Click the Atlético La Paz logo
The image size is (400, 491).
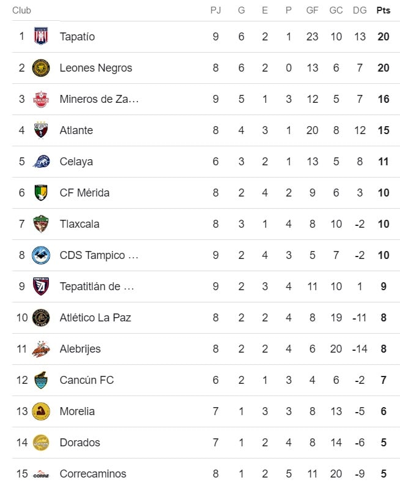pos(41,318)
